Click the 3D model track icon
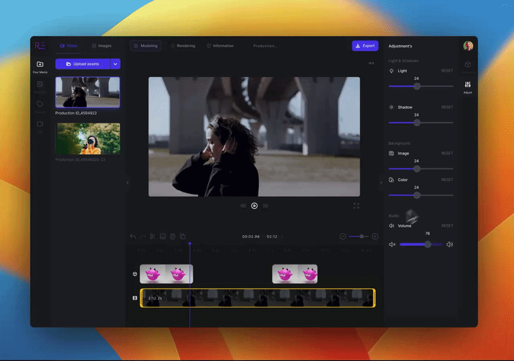 coord(135,274)
